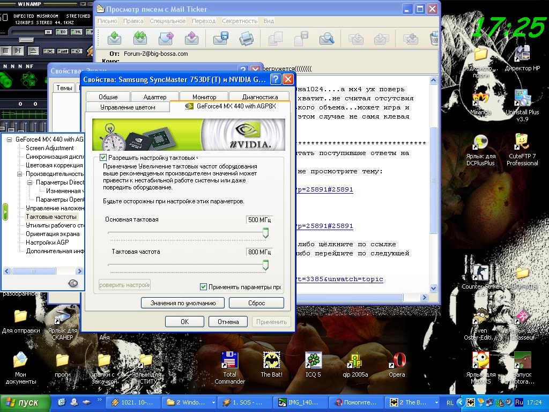Toggle 'Применять параметры при' checkbox
The height and width of the screenshot is (412, 549).
pos(203,287)
